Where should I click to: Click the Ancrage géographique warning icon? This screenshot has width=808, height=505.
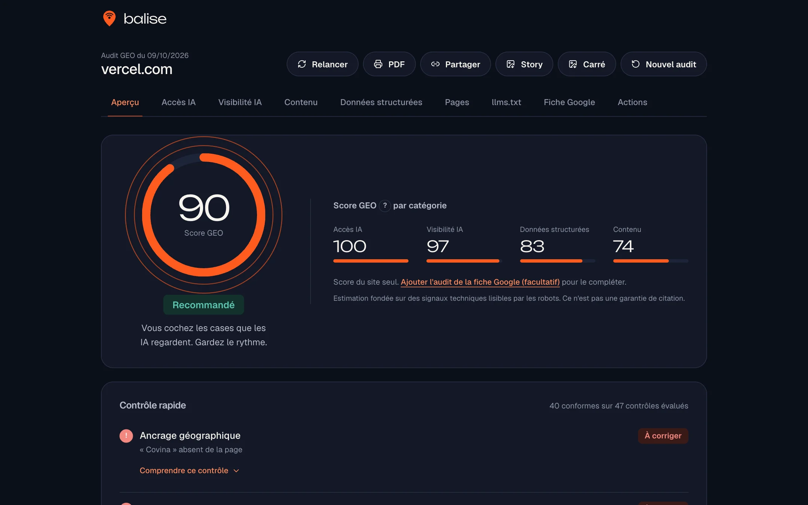[126, 436]
